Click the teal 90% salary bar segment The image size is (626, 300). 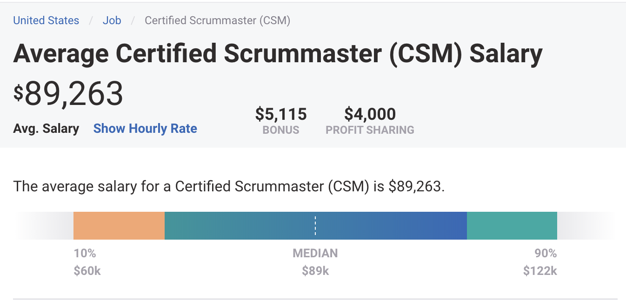click(x=512, y=226)
